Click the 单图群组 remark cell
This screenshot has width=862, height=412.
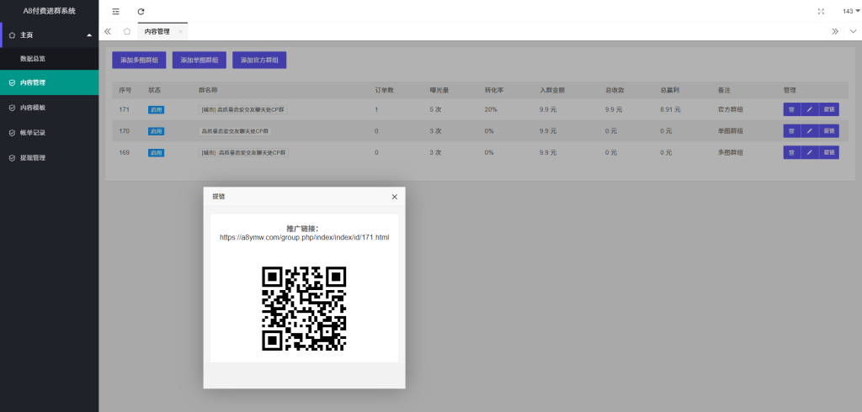point(731,131)
